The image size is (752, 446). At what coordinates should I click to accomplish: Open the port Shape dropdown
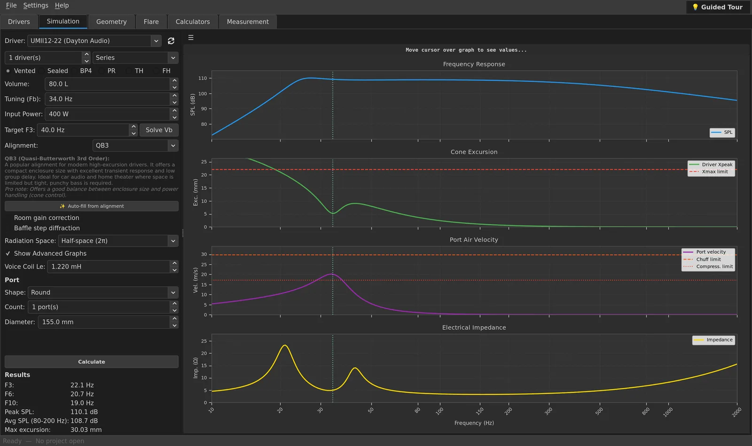103,292
